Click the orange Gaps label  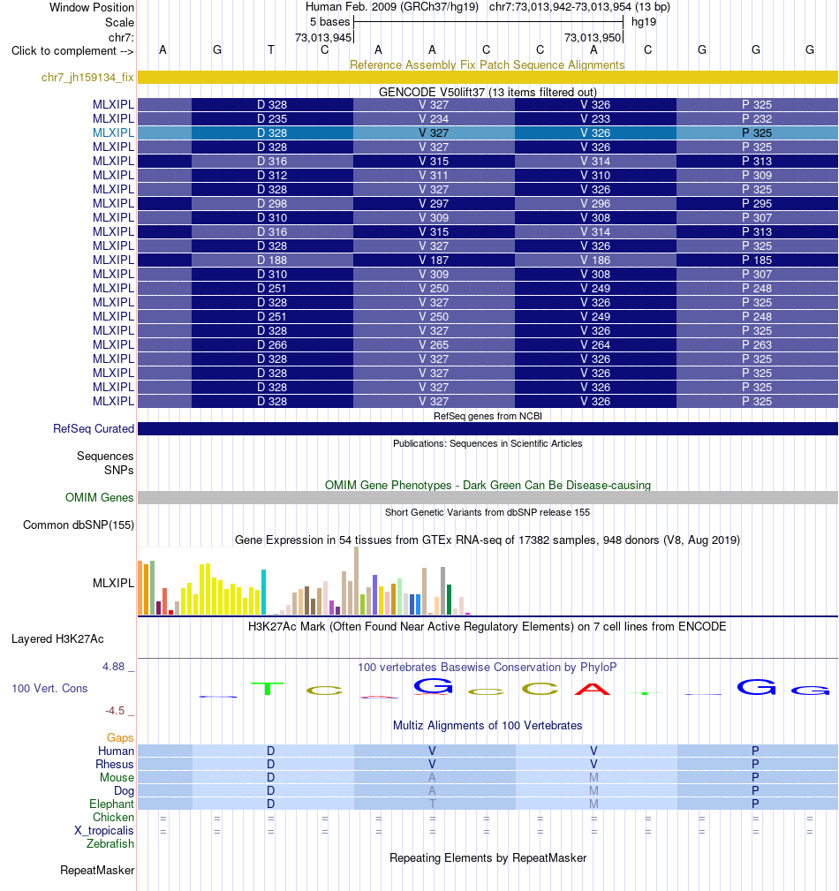(120, 737)
